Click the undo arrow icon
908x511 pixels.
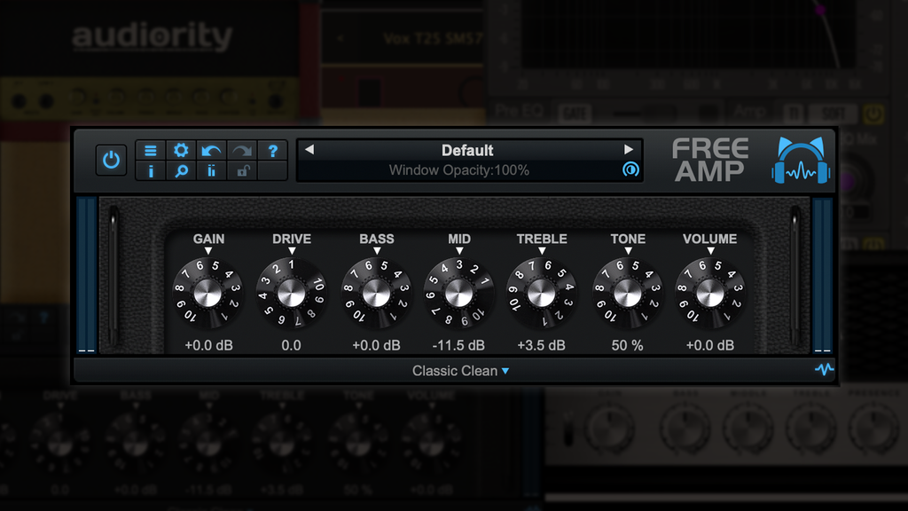click(x=211, y=151)
